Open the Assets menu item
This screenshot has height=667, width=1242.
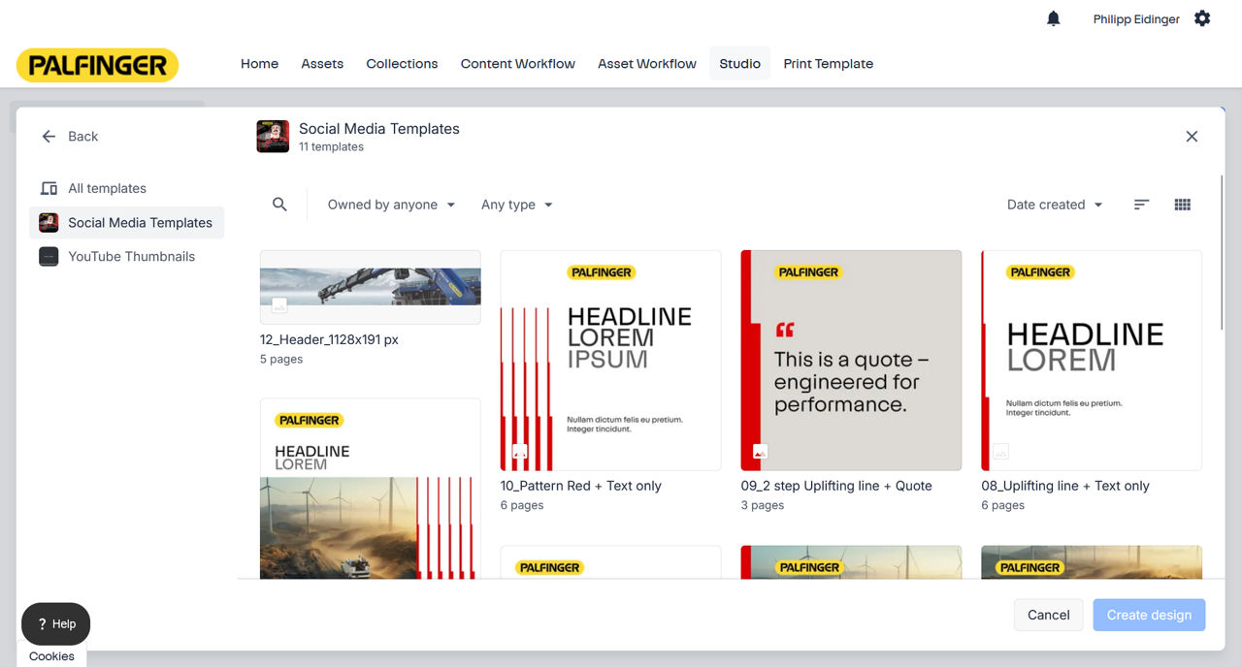pos(322,64)
